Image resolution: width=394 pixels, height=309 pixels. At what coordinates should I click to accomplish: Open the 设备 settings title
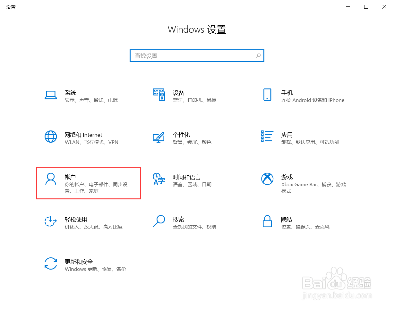(179, 93)
